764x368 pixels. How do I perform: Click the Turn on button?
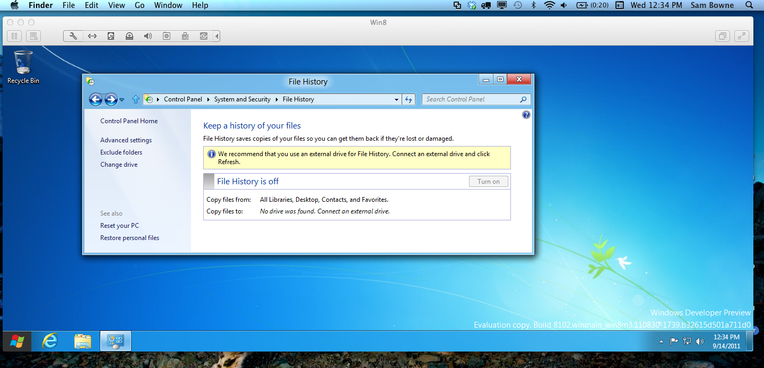pos(489,182)
